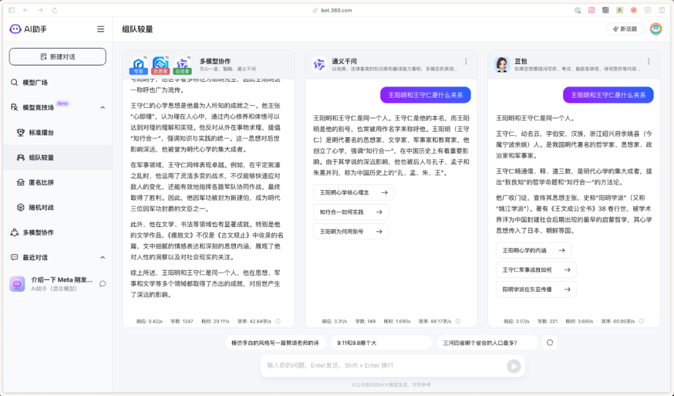The height and width of the screenshot is (396, 674).
Task: Click the 通义千问 model avatar icon
Action: pos(320,64)
